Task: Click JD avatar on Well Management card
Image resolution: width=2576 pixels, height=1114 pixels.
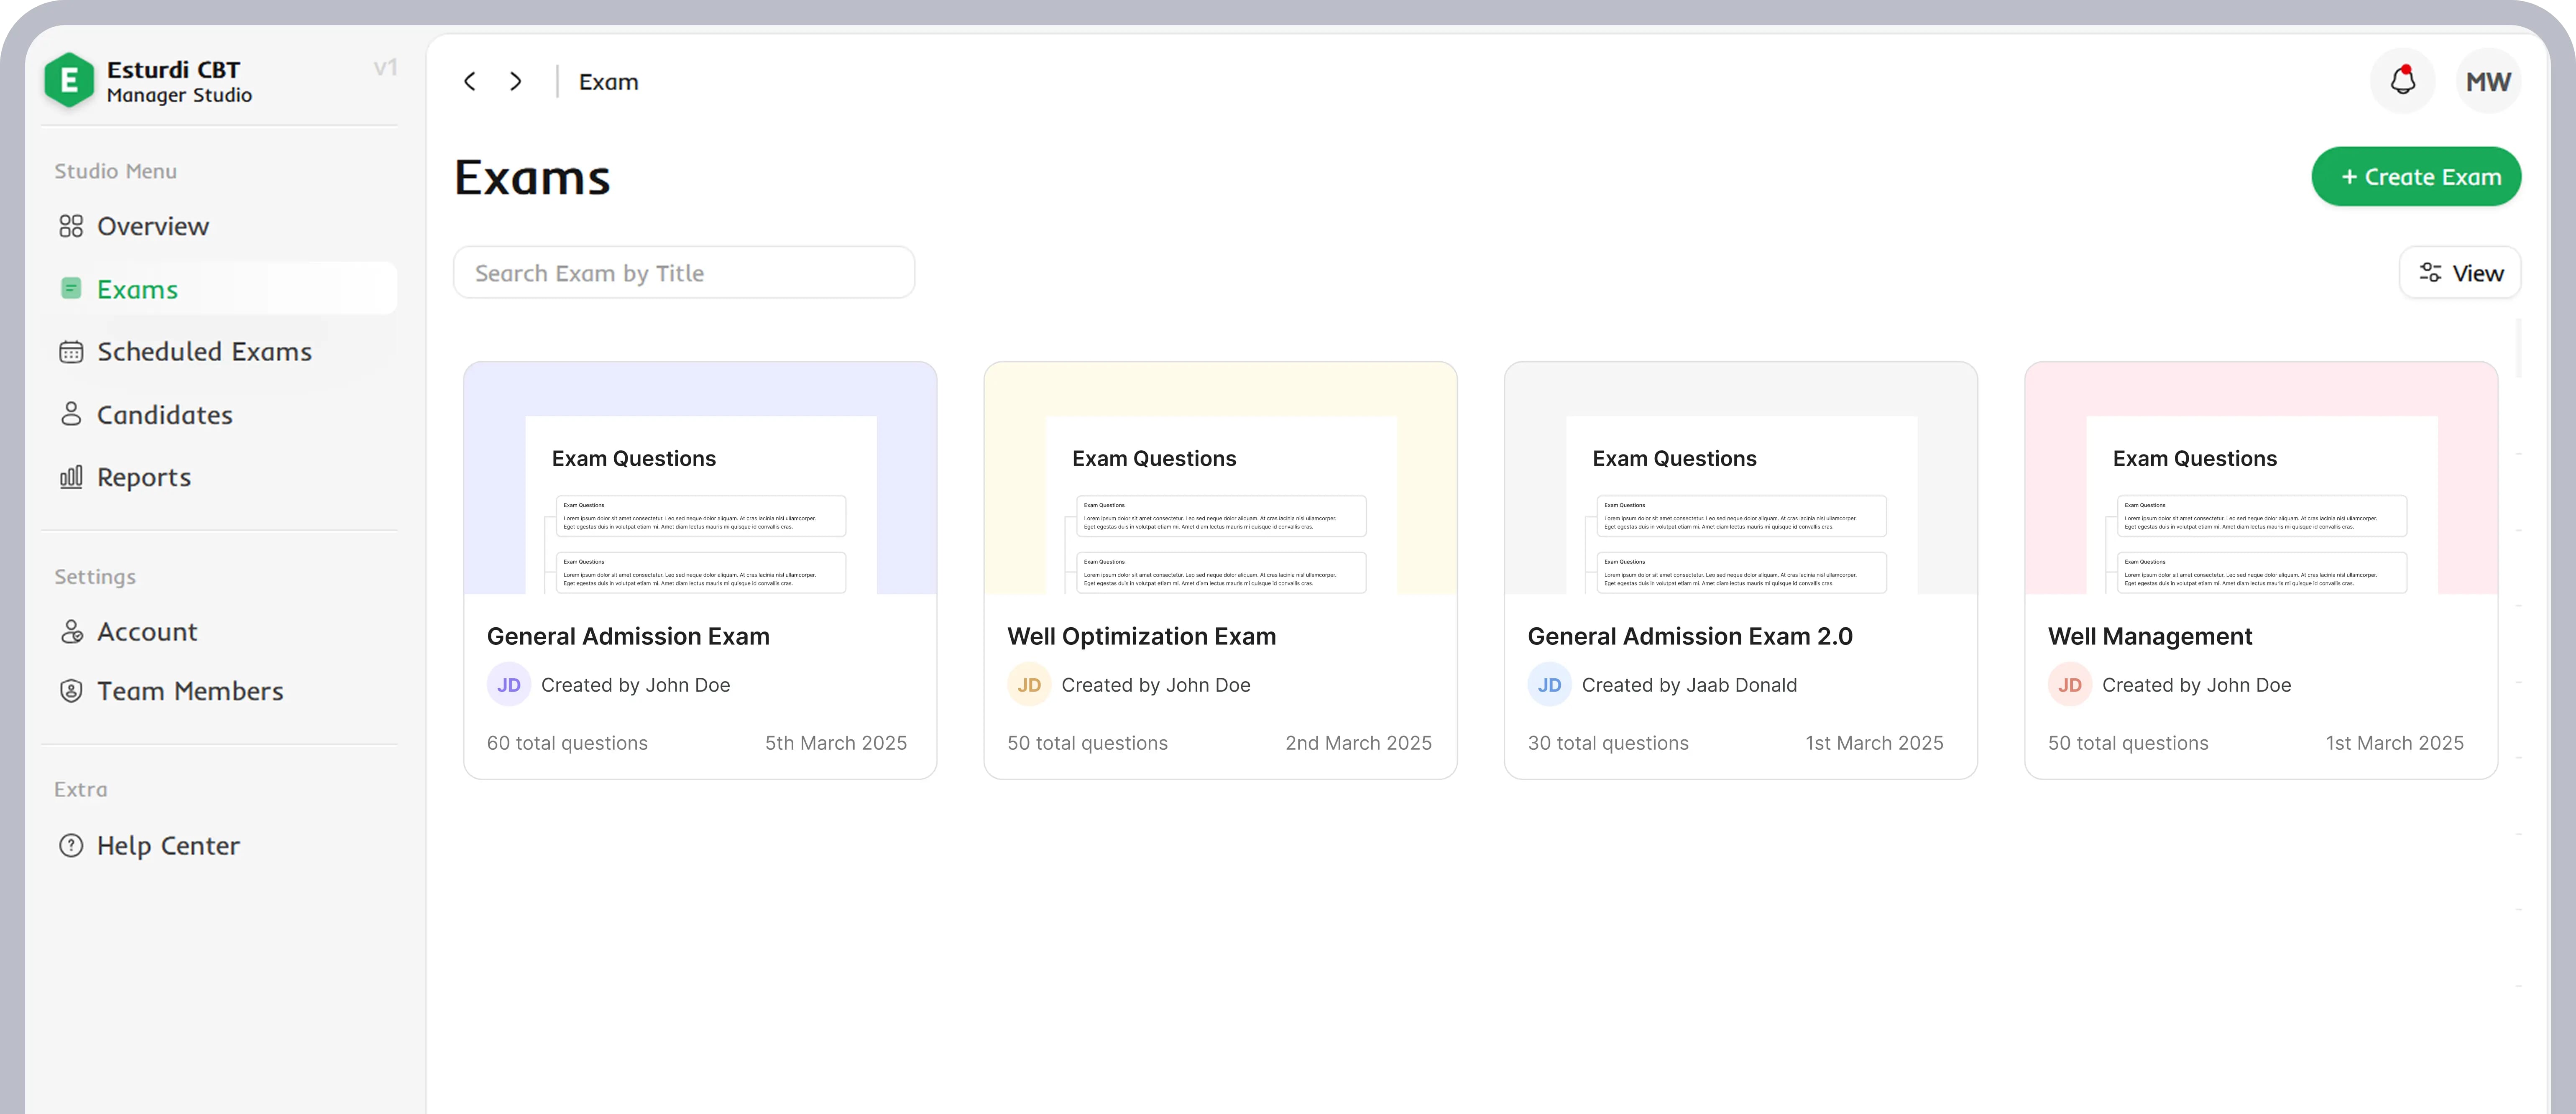Action: (2069, 685)
